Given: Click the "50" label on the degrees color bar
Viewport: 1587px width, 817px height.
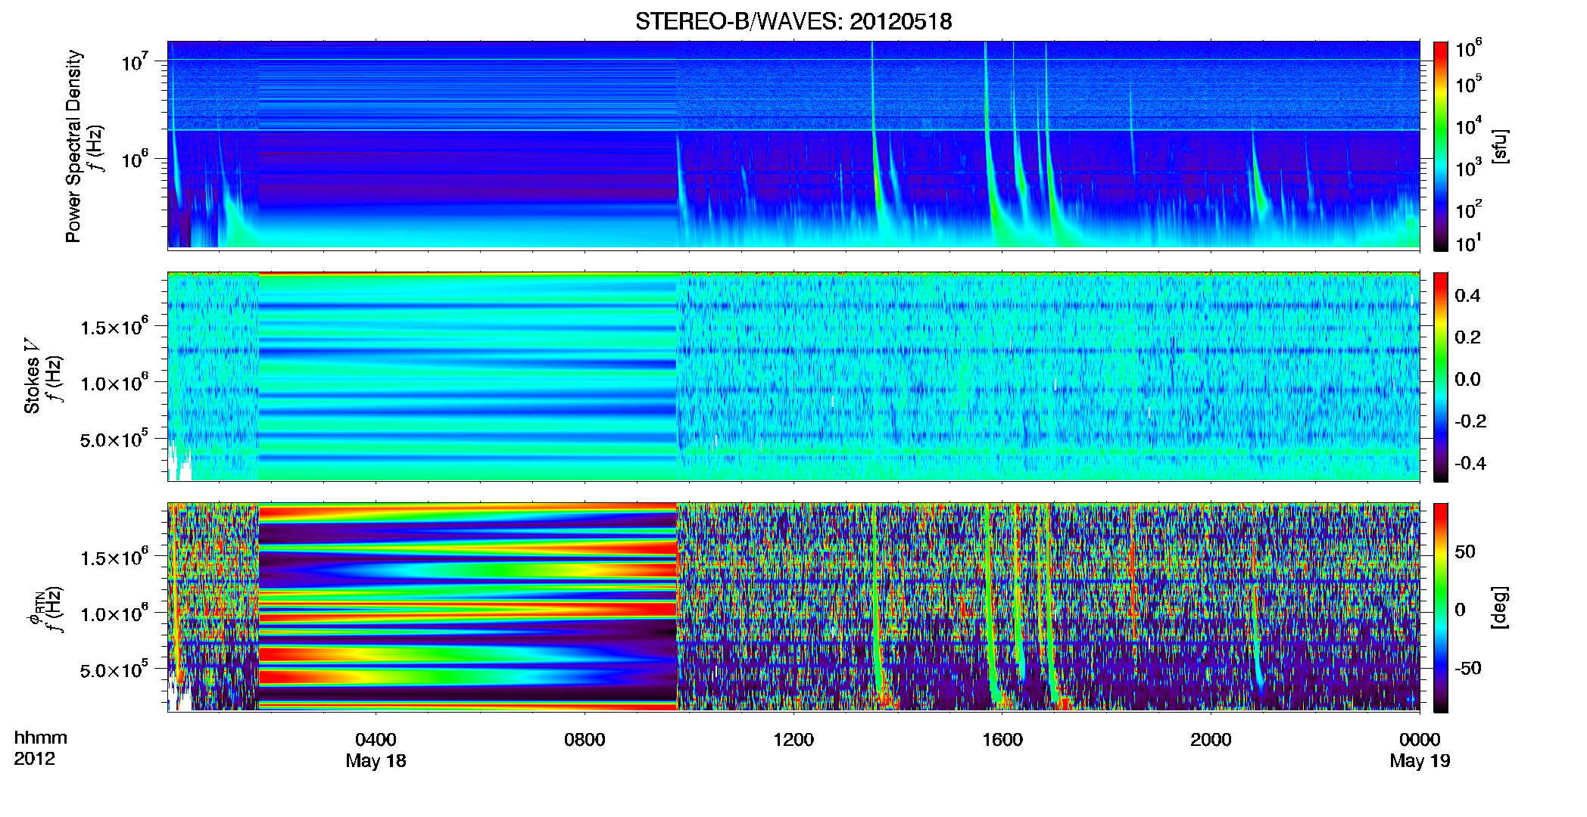Looking at the screenshot, I should tap(1465, 551).
